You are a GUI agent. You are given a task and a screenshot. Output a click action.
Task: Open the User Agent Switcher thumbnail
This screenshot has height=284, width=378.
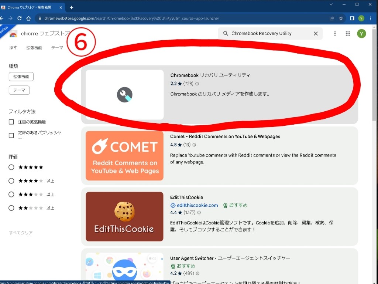[125, 268]
